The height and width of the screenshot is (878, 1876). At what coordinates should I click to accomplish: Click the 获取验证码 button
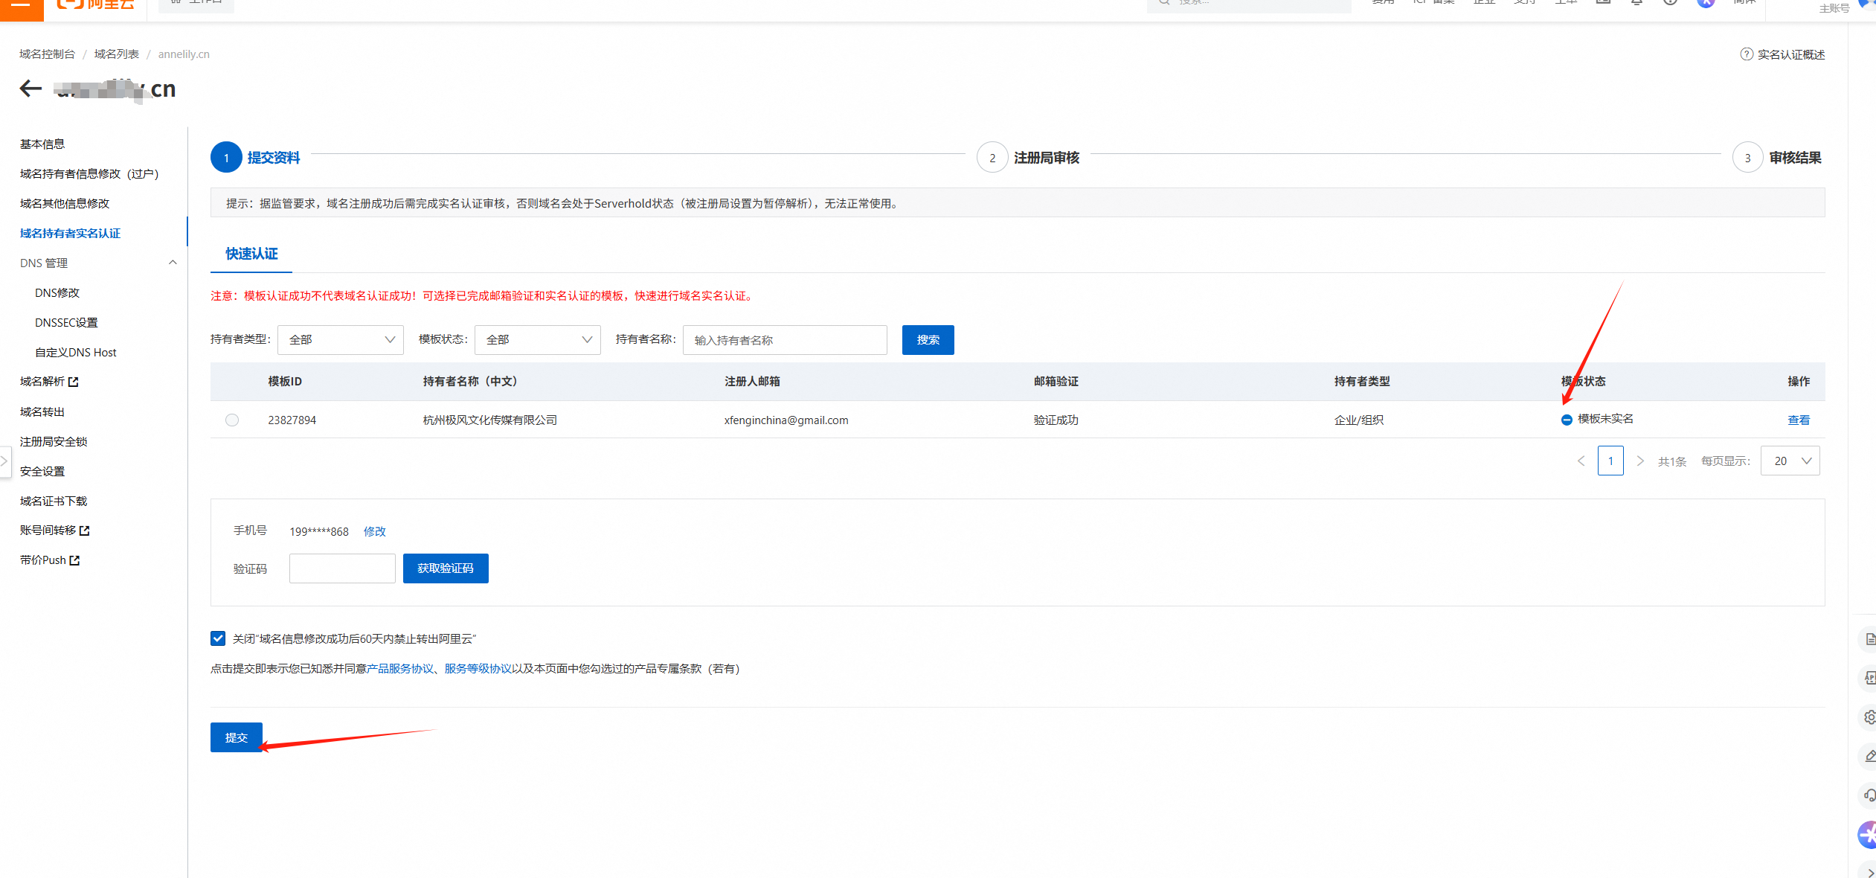445,568
